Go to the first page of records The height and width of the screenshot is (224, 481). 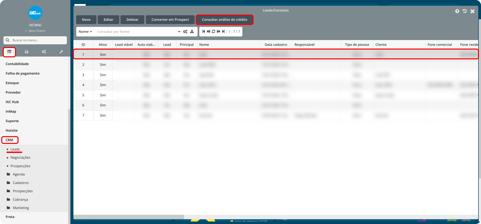coord(204,32)
